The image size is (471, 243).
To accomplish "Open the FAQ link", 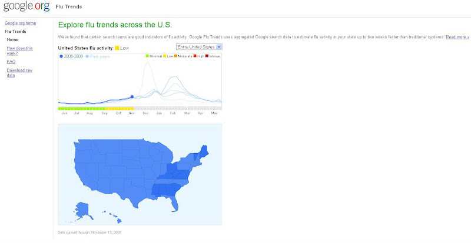I will 11,61.
